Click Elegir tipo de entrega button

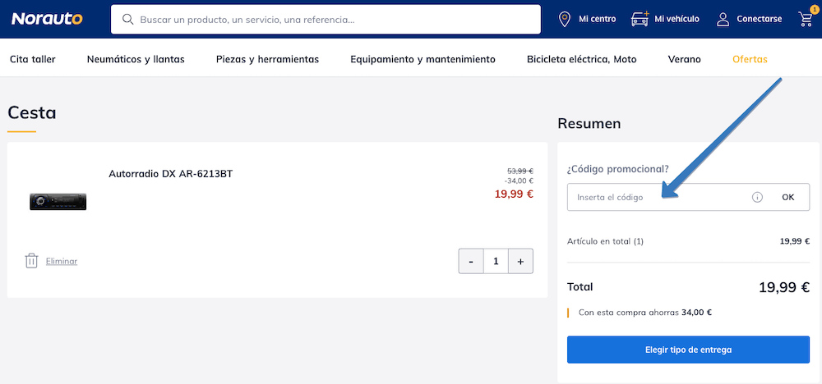688,350
